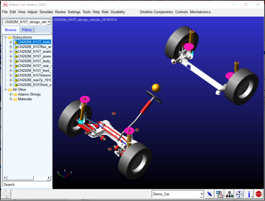Switch to the Browse tab
This screenshot has width=265, height=201.
point(10,30)
